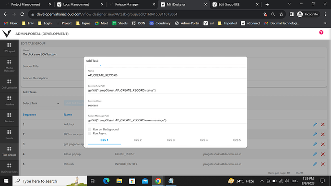Show hidden system tray icons chevron

[262, 181]
